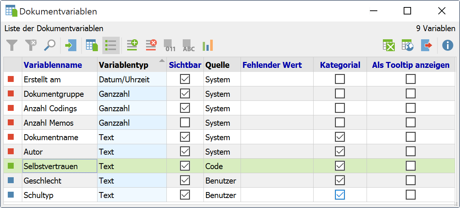The width and height of the screenshot is (460, 208).
Task: Toggle the blue Kategorial checkbox for Schultyp
Action: click(340, 195)
